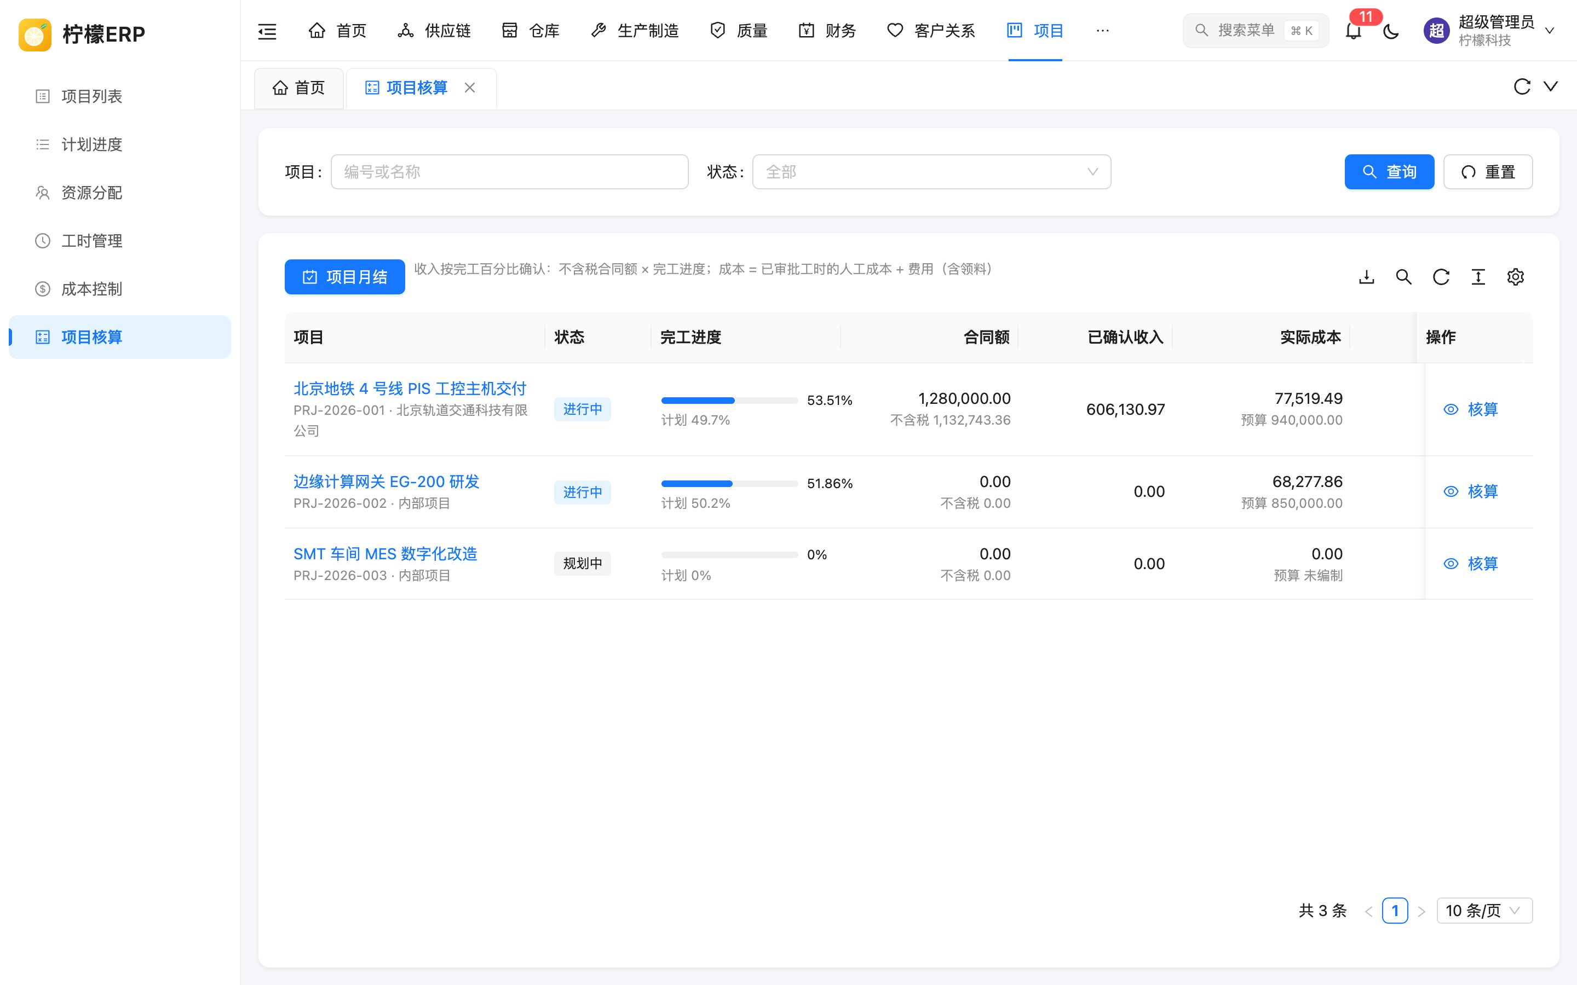Open 状态 filter dropdown
The width and height of the screenshot is (1577, 985).
(x=931, y=172)
